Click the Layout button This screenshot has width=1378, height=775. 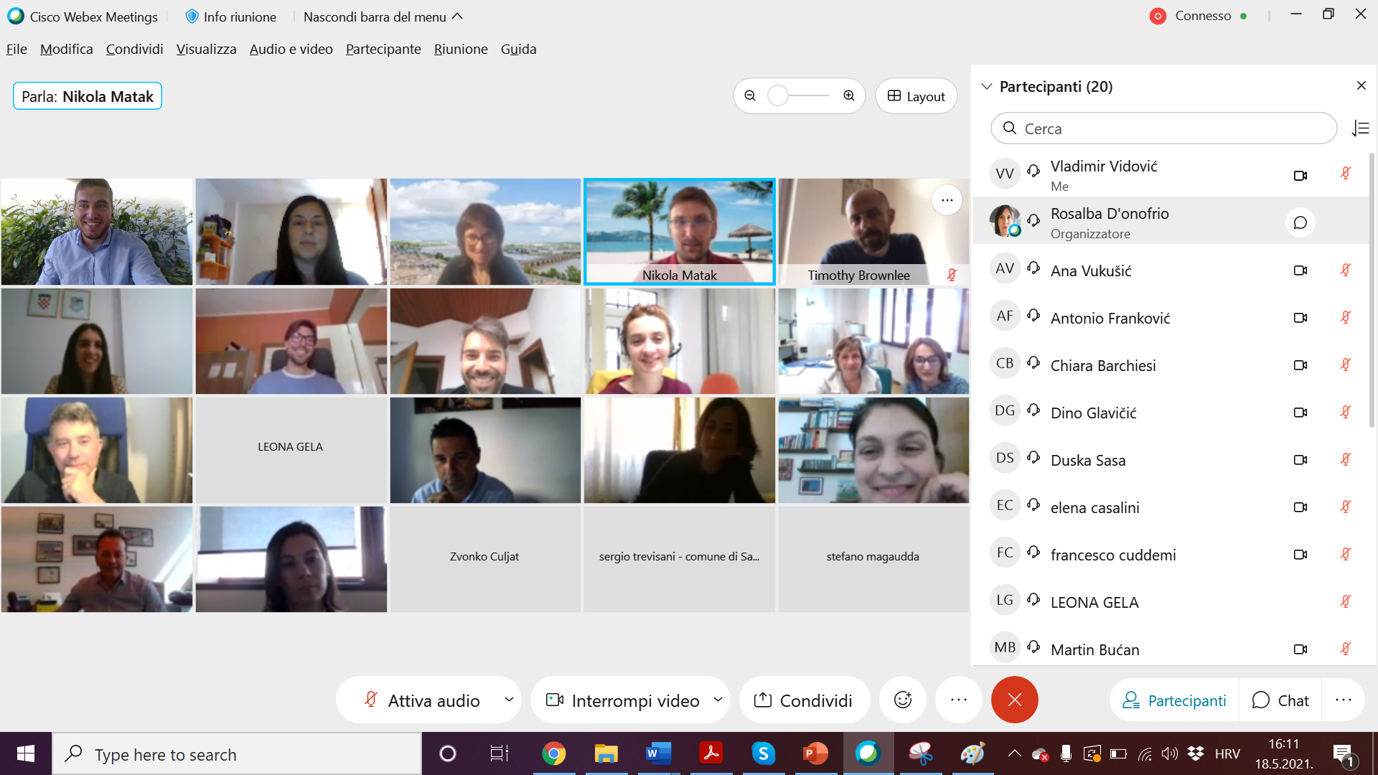pyautogui.click(x=916, y=96)
